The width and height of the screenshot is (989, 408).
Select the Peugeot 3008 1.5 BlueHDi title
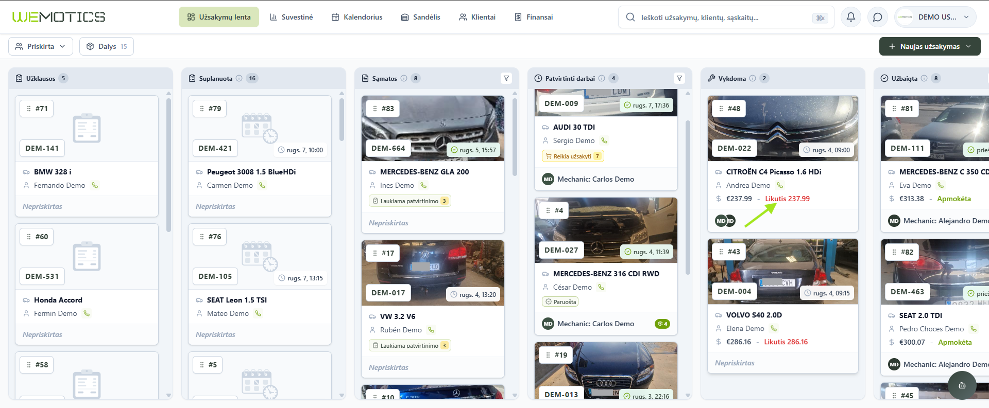251,172
